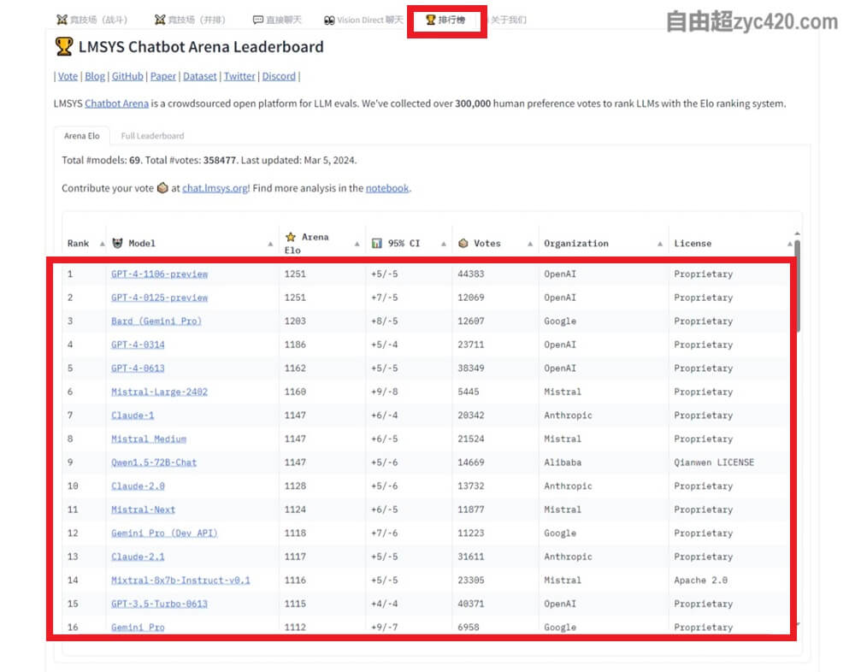Select the Full Leaderboard tab
Image resolution: width=855 pixels, height=672 pixels.
(x=152, y=136)
